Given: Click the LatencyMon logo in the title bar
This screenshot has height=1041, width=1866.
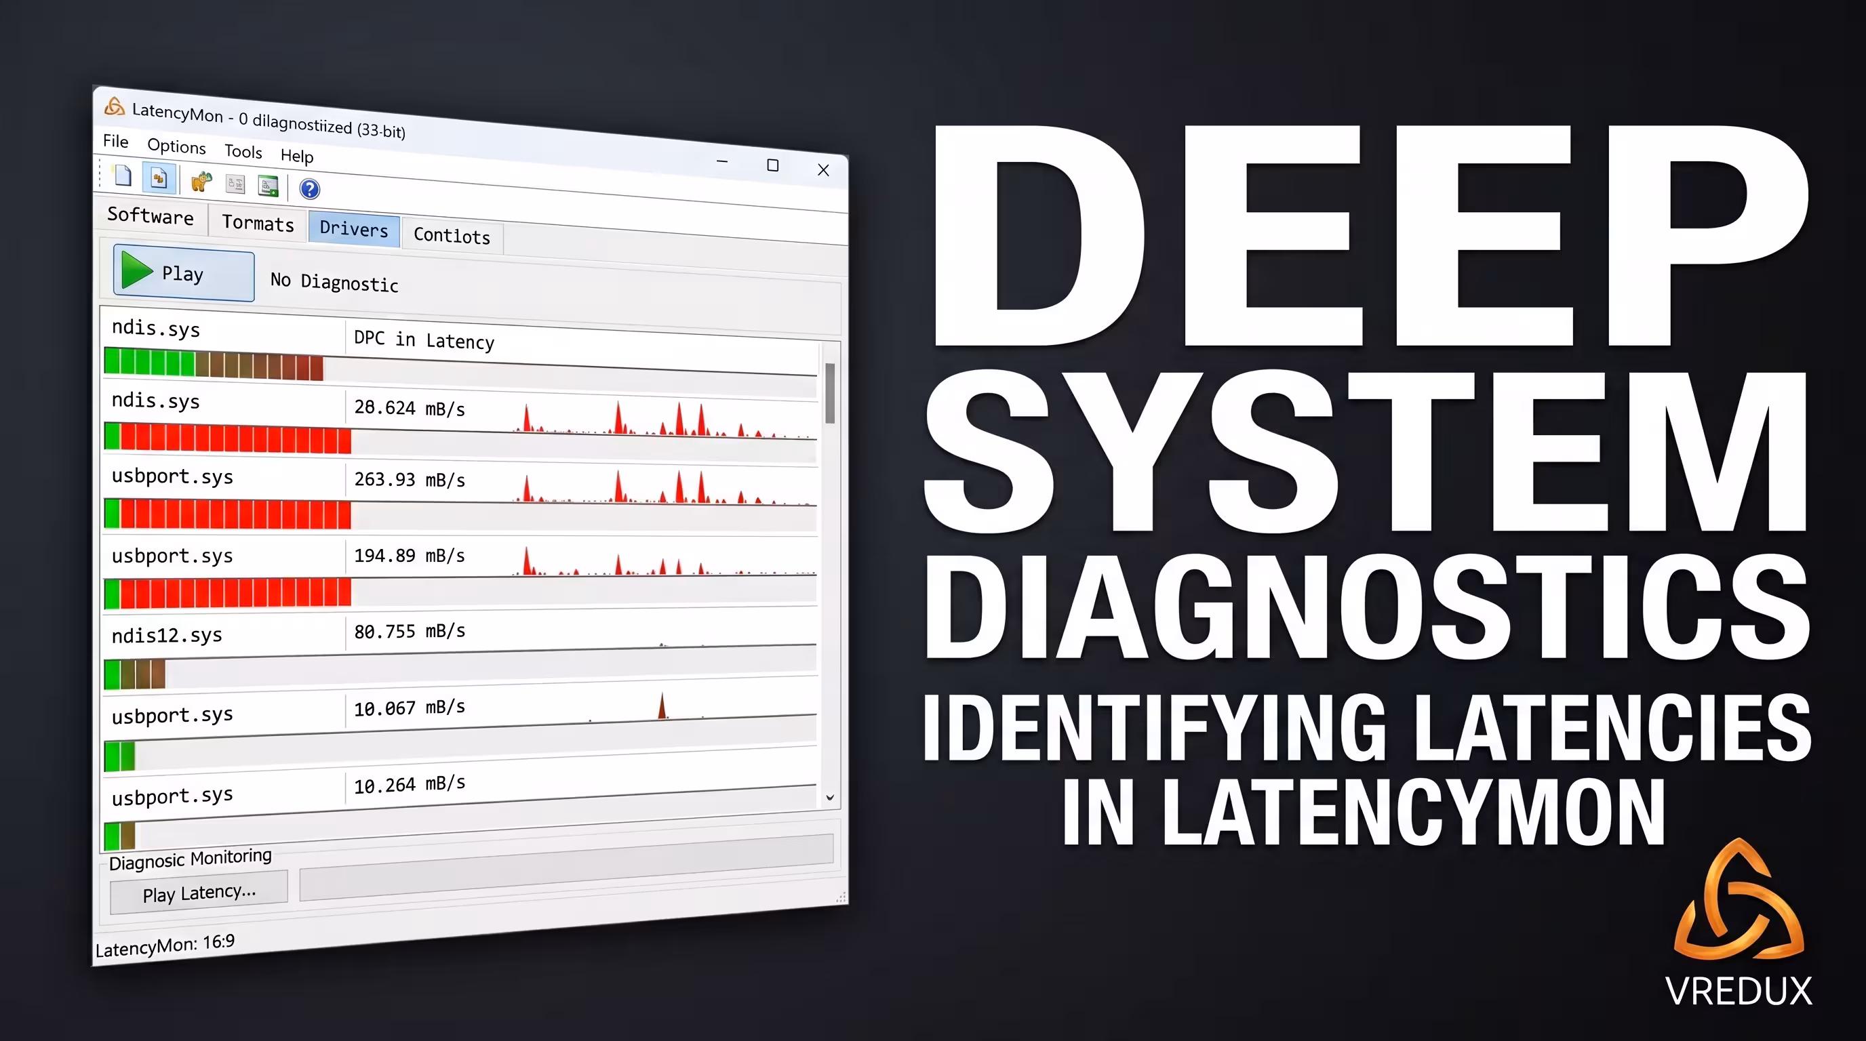Looking at the screenshot, I should pyautogui.click(x=114, y=106).
